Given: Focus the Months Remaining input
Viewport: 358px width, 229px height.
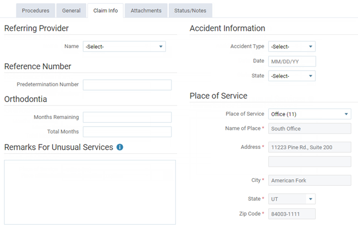Looking at the screenshot, I should coord(127,117).
